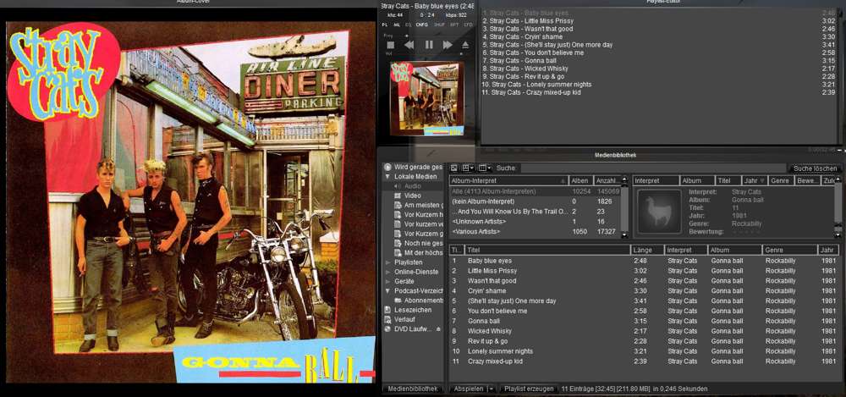Click the Suche löschen button

[x=815, y=168]
